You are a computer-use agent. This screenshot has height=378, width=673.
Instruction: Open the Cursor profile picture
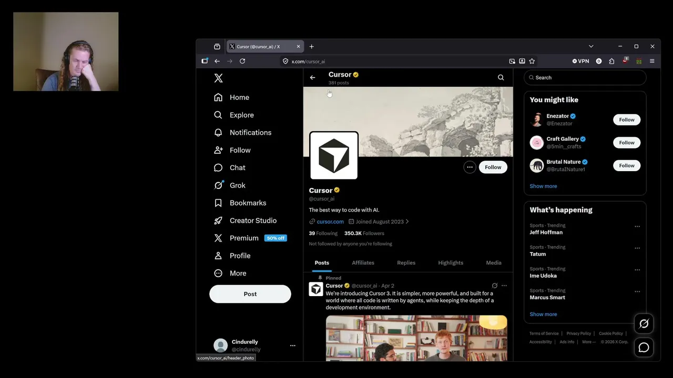coord(334,156)
